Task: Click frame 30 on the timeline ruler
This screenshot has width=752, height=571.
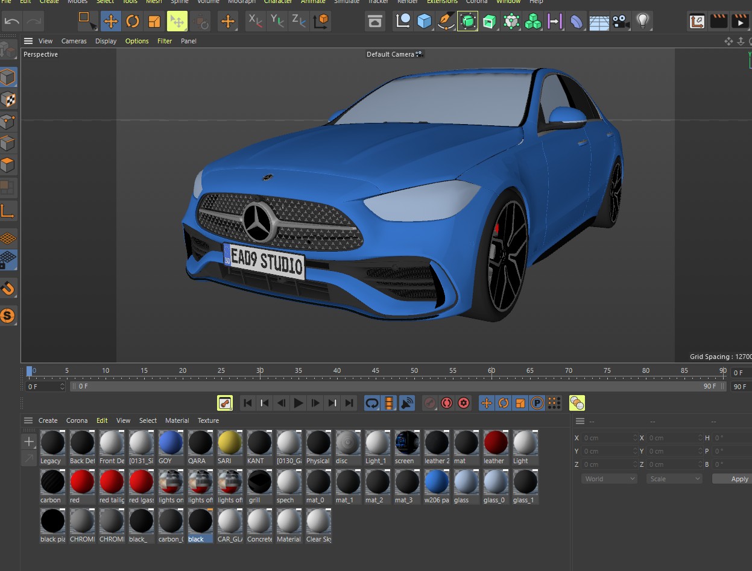Action: pos(260,370)
